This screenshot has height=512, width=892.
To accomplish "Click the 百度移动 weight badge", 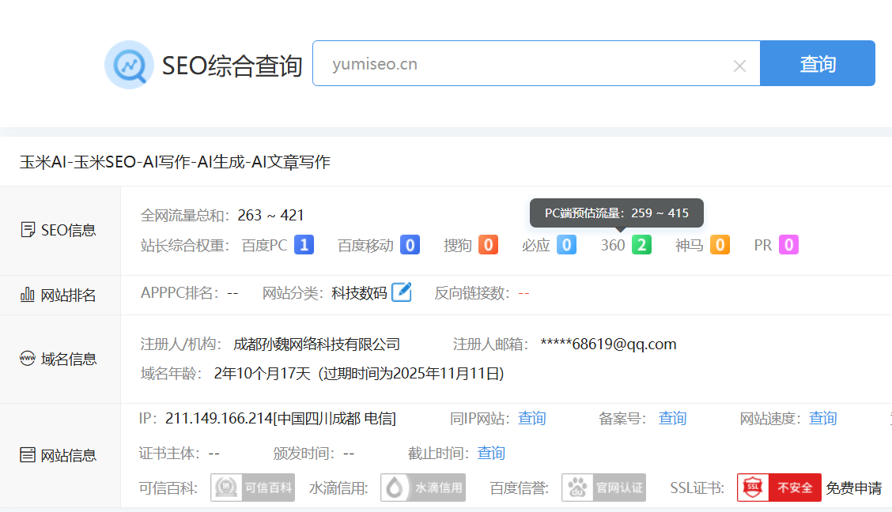I will click(410, 245).
